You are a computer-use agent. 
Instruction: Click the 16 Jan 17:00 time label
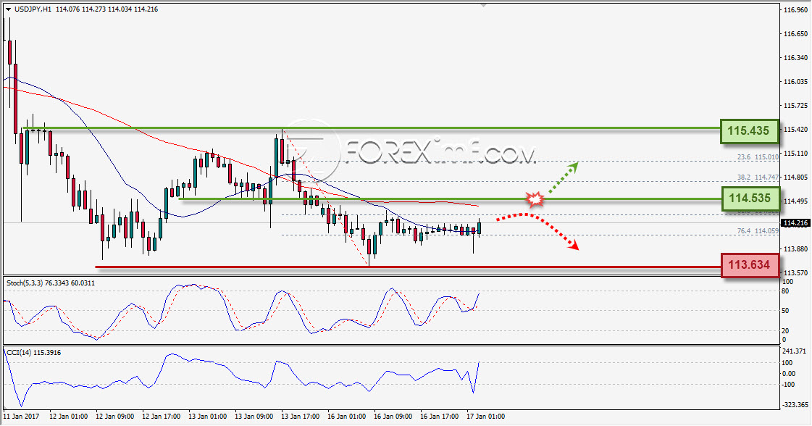pos(439,416)
